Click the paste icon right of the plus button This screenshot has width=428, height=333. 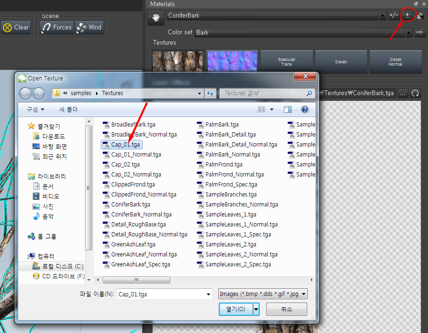pyautogui.click(x=420, y=16)
